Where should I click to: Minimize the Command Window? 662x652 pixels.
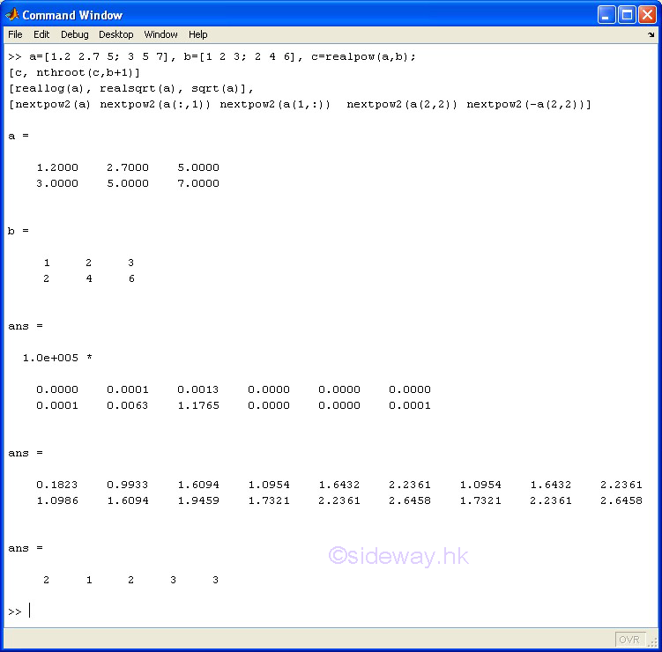click(x=606, y=15)
